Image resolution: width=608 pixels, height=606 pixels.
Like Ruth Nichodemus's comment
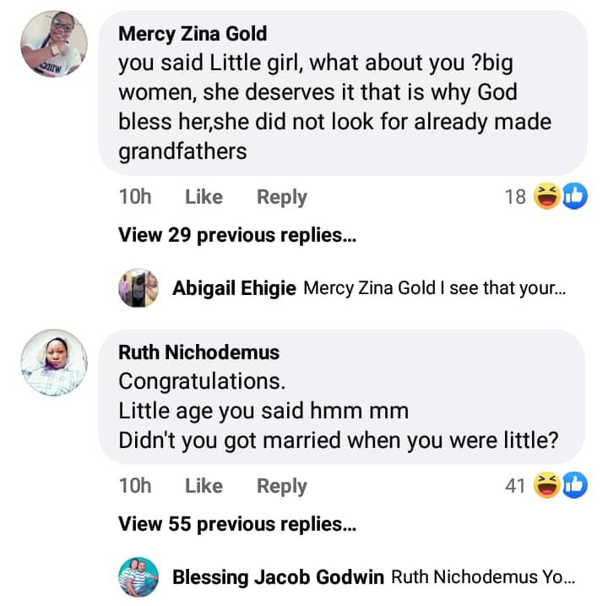204,486
